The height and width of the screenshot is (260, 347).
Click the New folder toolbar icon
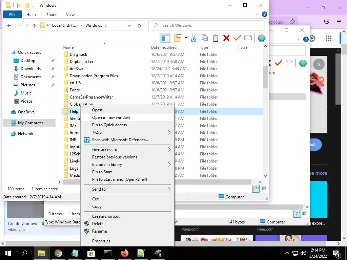178,38
